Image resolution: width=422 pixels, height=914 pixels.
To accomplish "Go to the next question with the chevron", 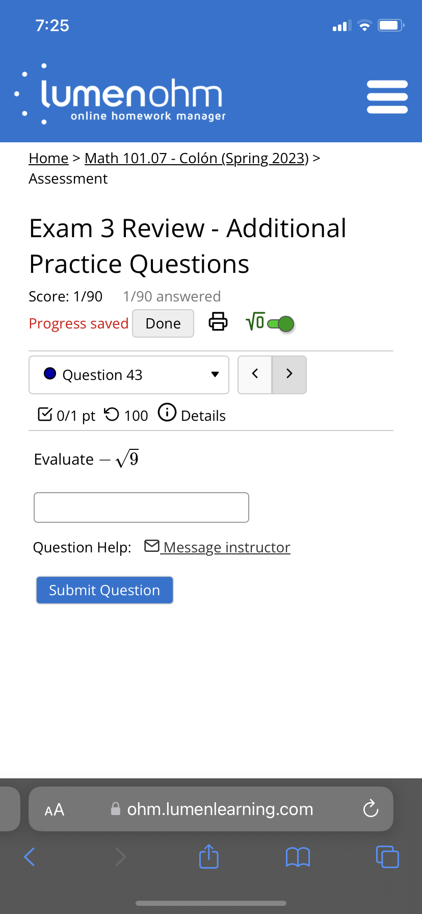I will click(x=289, y=374).
